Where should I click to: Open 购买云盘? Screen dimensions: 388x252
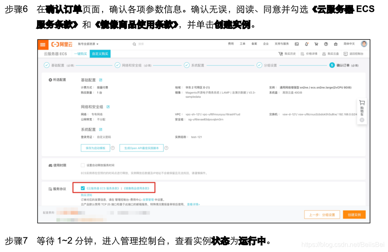330,54
